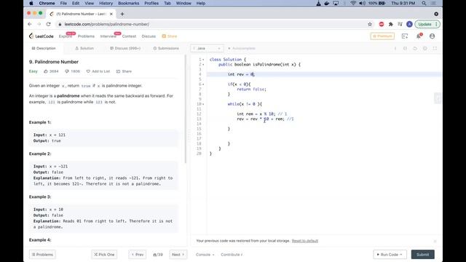
Task: Open Contest in the navigation bar
Action: pos(129,36)
